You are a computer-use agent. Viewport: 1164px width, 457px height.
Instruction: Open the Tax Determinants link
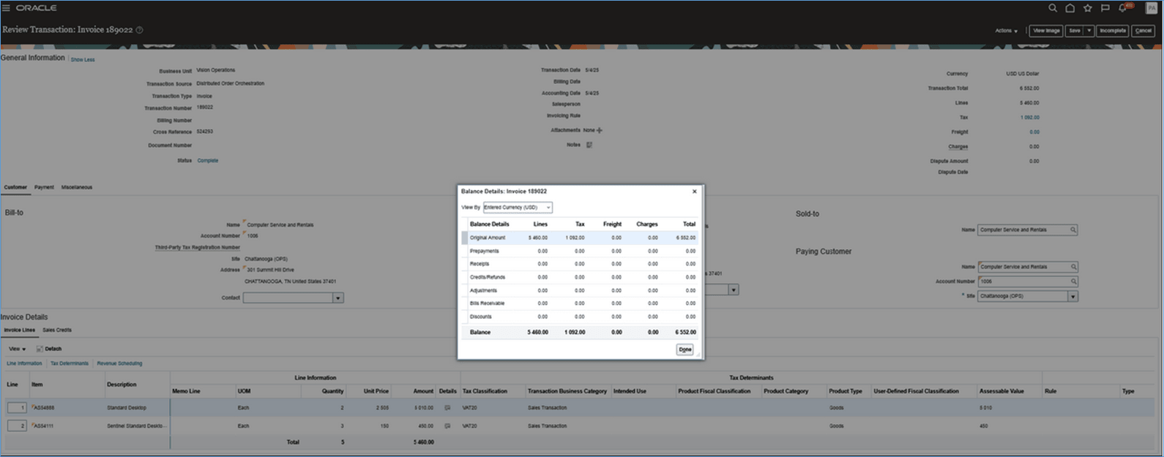pos(70,363)
